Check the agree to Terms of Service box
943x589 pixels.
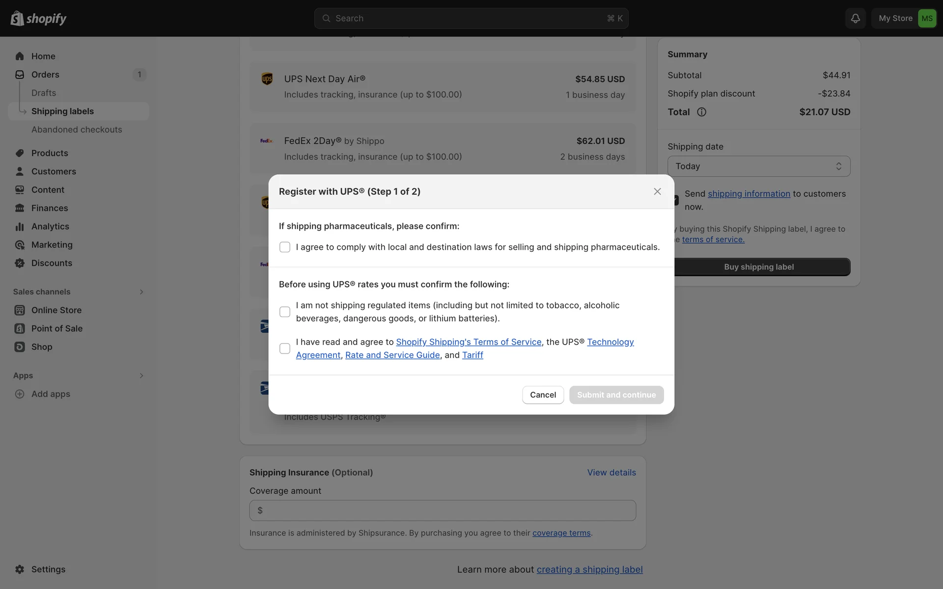285,348
